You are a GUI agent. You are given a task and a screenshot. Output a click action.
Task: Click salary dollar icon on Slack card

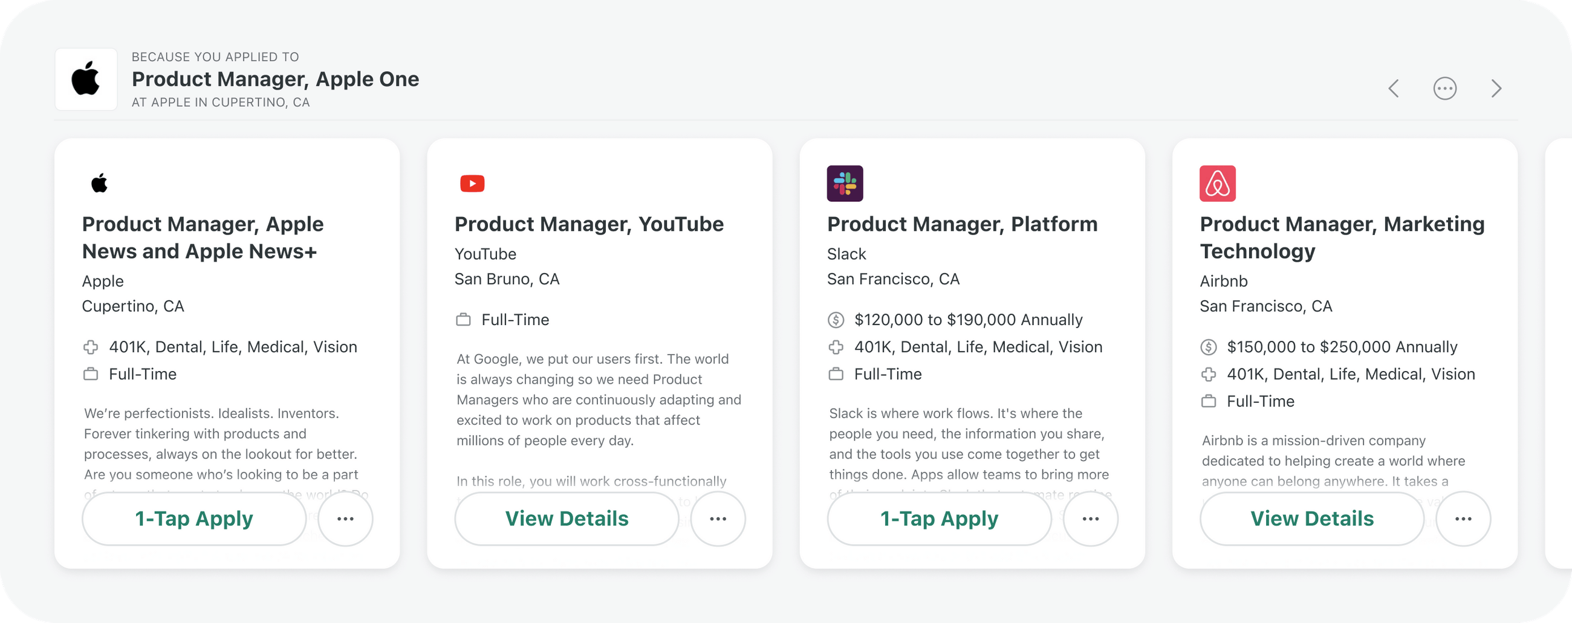point(836,320)
